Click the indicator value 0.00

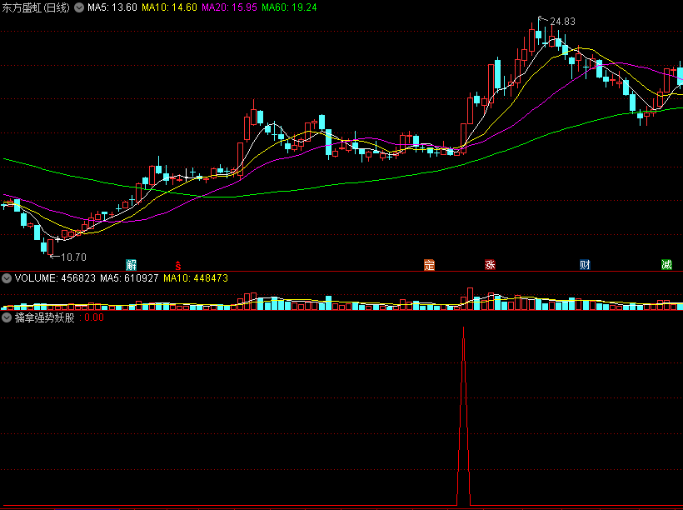(94, 317)
